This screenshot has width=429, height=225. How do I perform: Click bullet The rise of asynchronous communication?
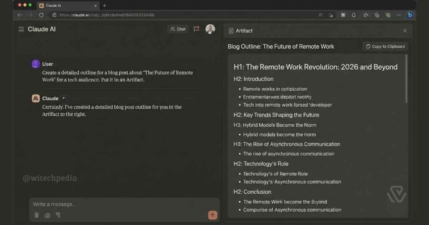[289, 154]
